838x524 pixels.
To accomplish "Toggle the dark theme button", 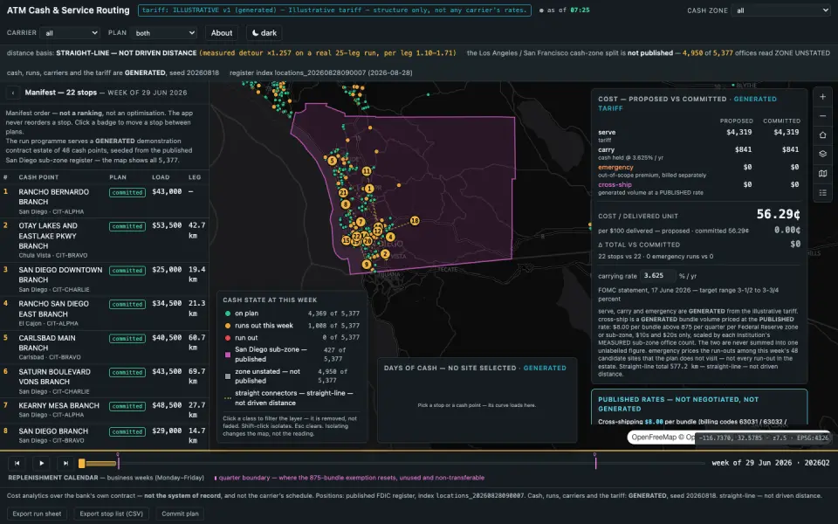I will (264, 32).
